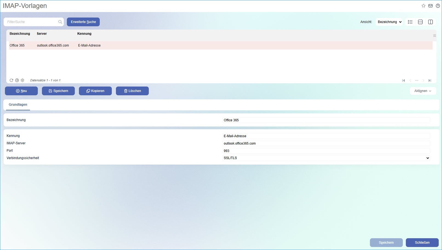Click Speichern button in the toolbar
This screenshot has height=250, width=442.
pos(58,91)
